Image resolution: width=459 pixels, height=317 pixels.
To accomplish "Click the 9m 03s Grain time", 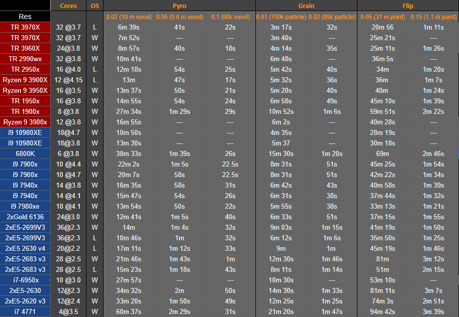I will pyautogui.click(x=281, y=227).
